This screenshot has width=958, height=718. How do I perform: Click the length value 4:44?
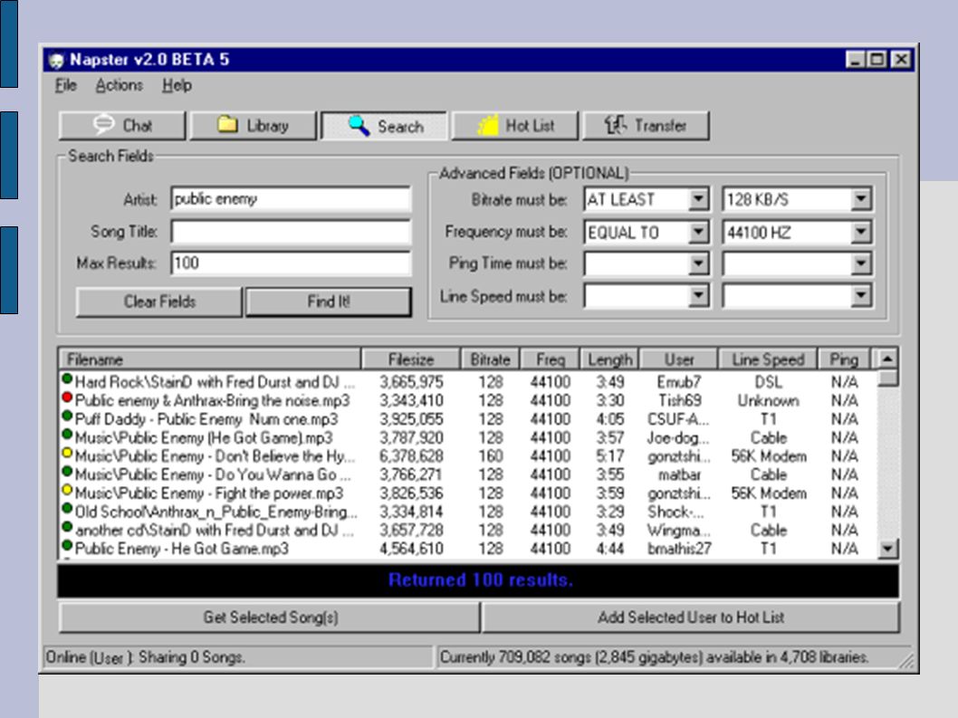pyautogui.click(x=609, y=549)
